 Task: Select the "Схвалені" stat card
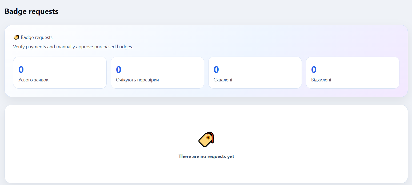[x=255, y=73]
